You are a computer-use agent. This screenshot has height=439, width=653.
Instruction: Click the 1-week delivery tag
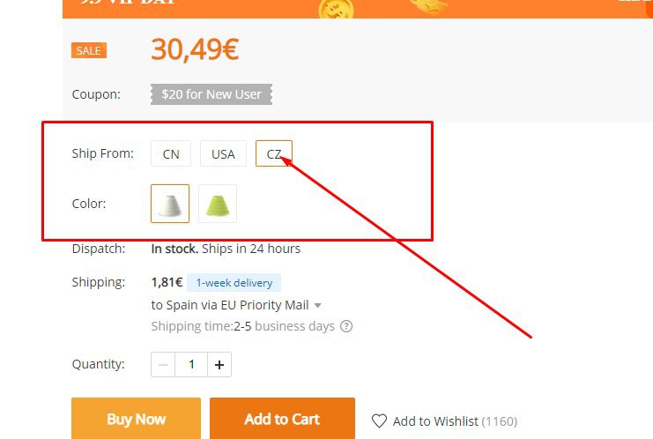234,283
